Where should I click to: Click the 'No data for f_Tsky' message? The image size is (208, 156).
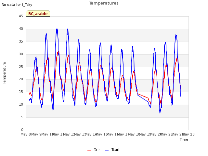17,5
